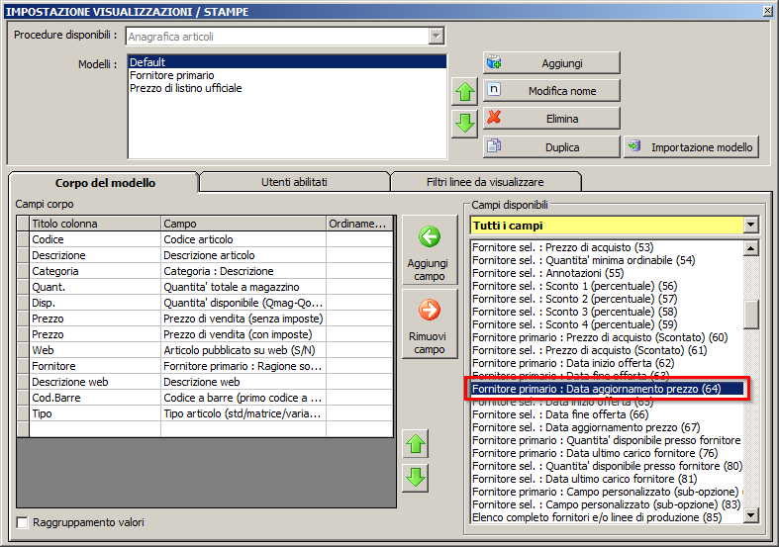Image resolution: width=779 pixels, height=547 pixels.
Task: Toggle the Raggruppamento valori checkbox
Action: click(23, 522)
